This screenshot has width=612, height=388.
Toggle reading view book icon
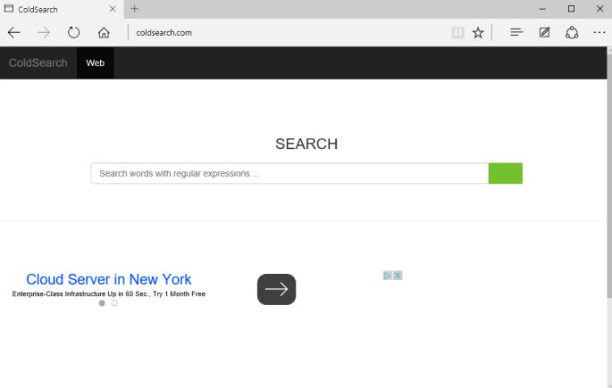click(x=457, y=32)
